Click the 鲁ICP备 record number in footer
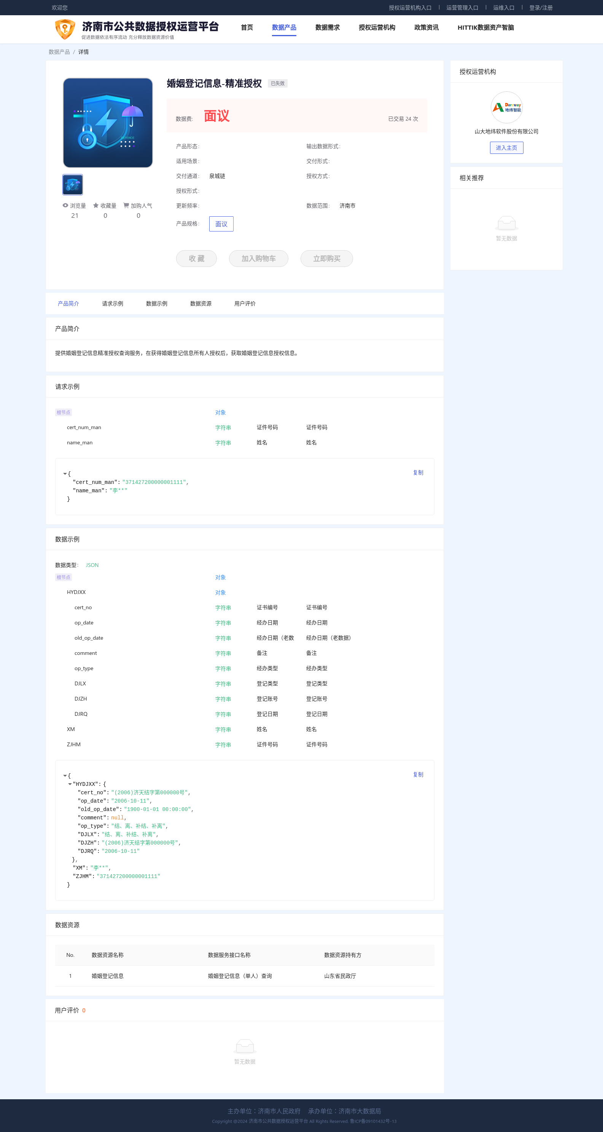 (373, 1121)
